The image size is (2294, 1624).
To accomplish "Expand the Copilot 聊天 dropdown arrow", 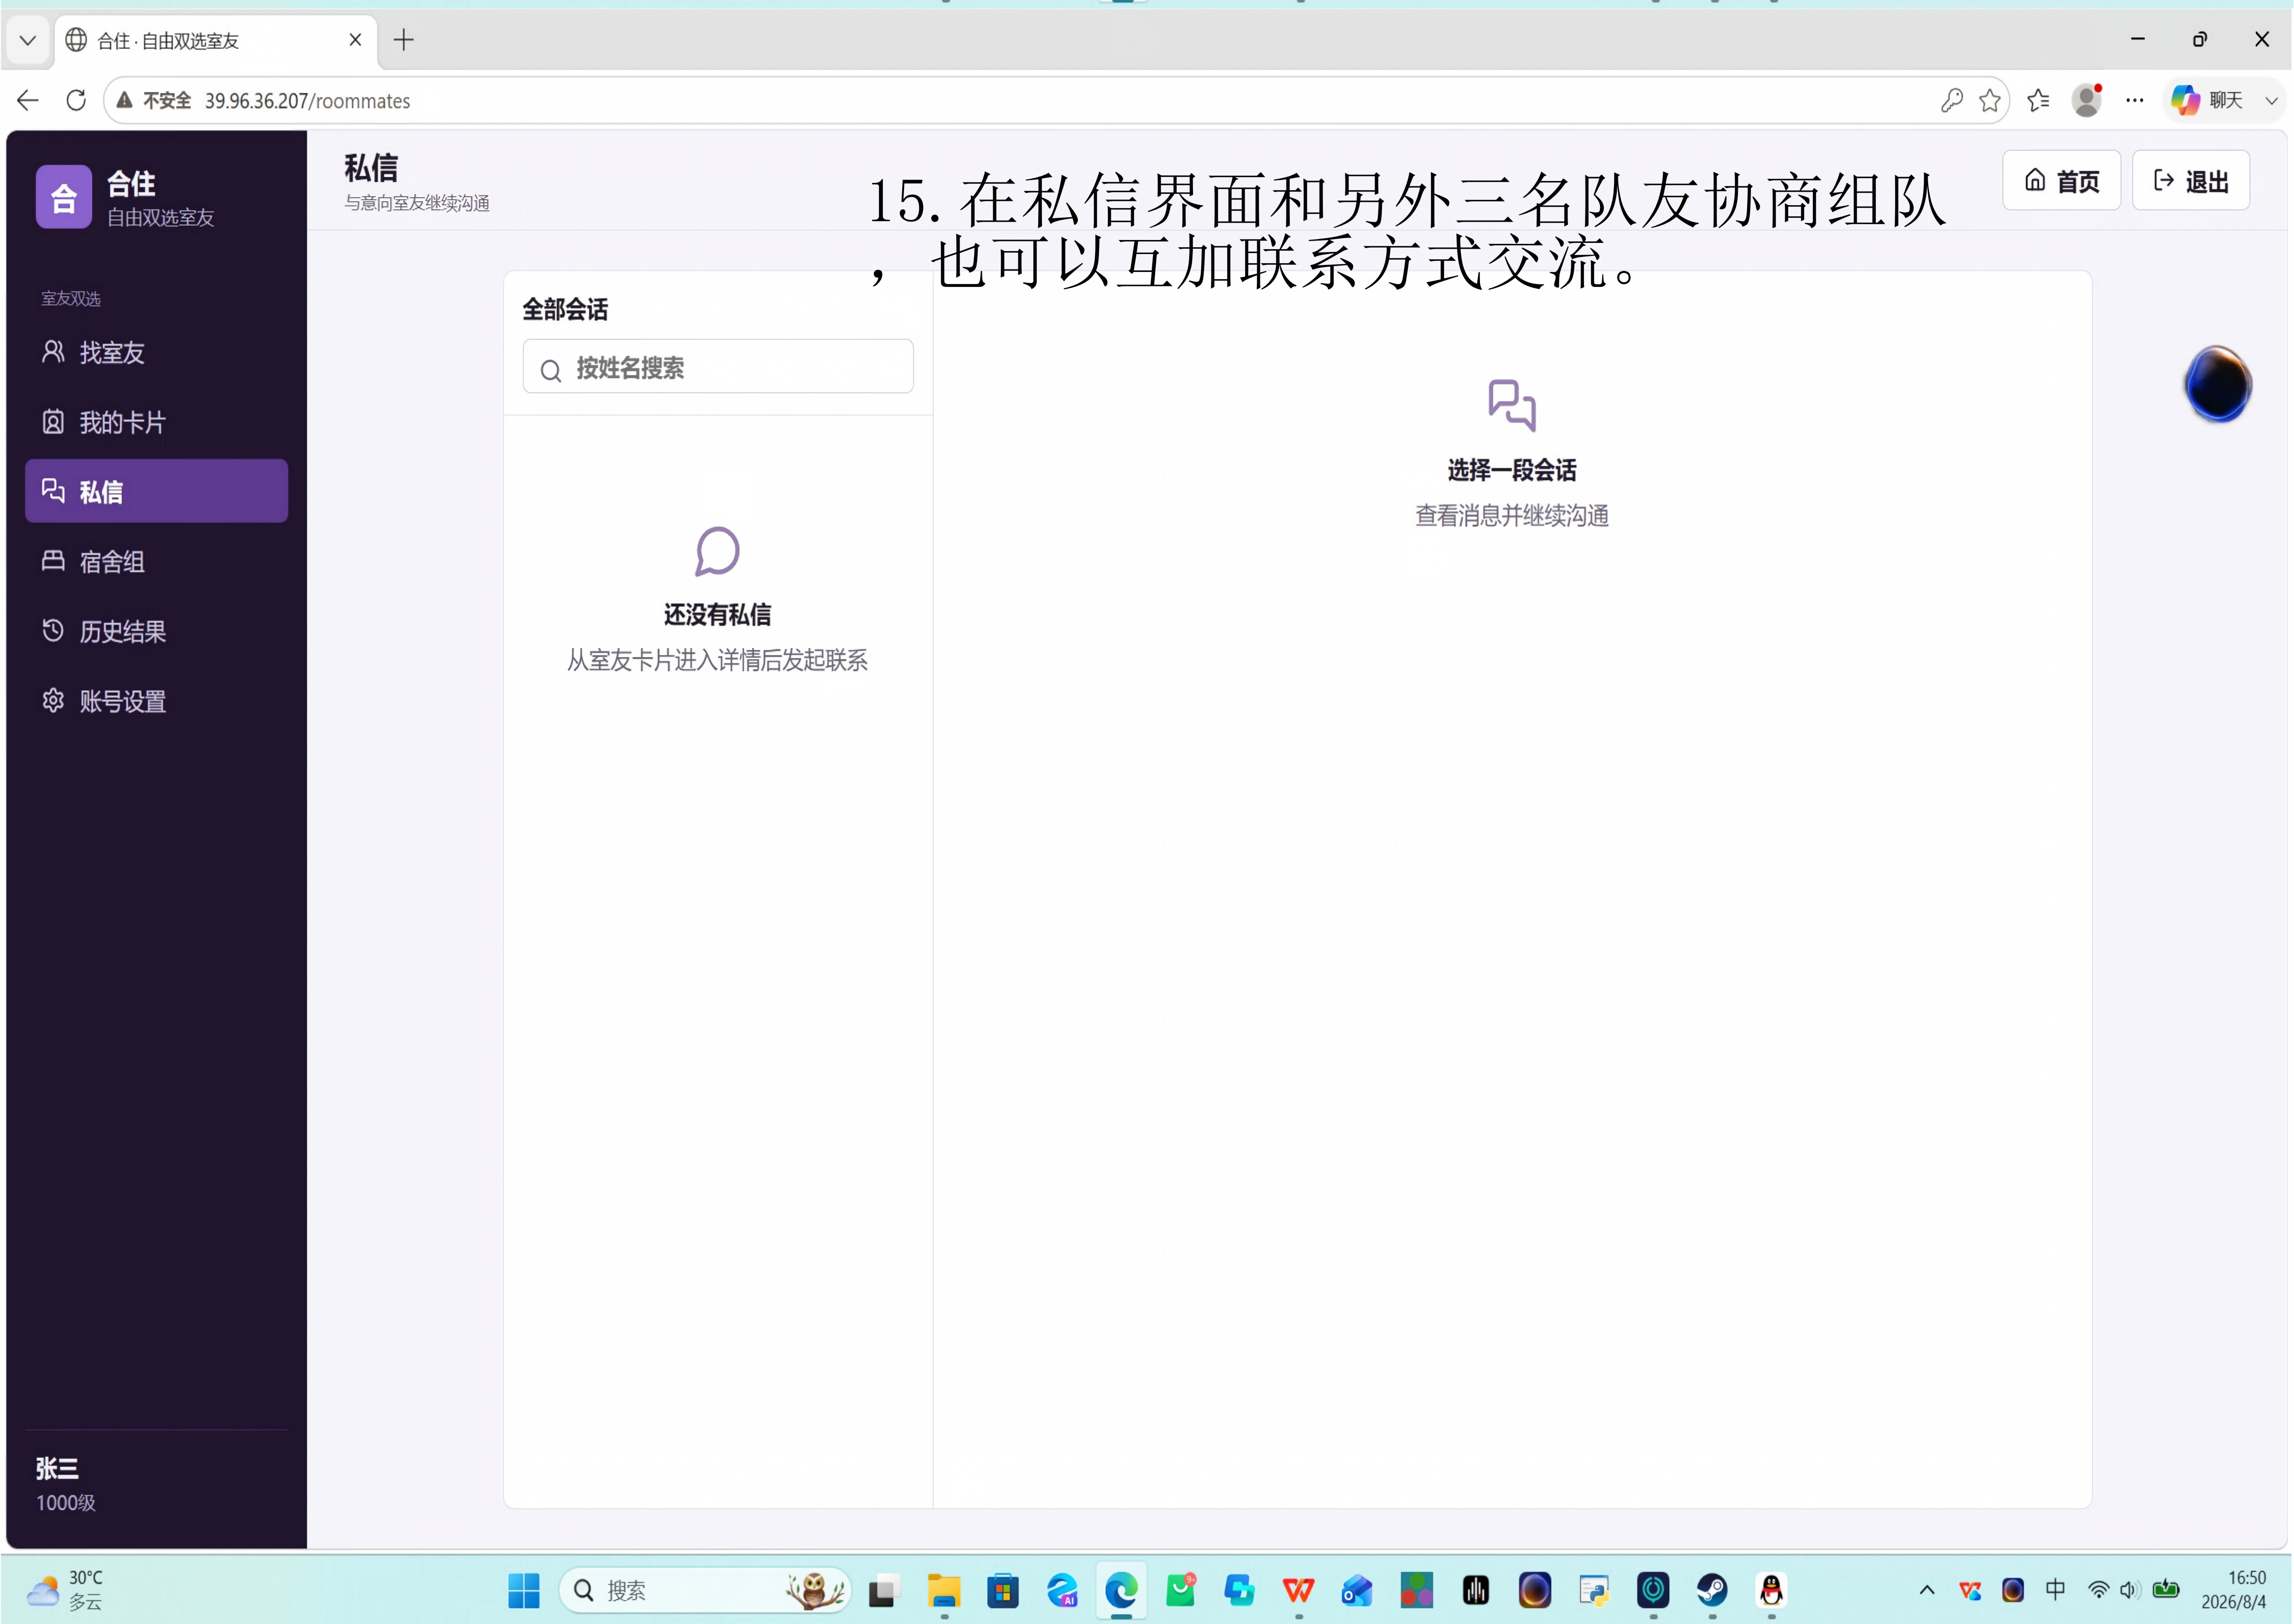I will pos(2271,100).
